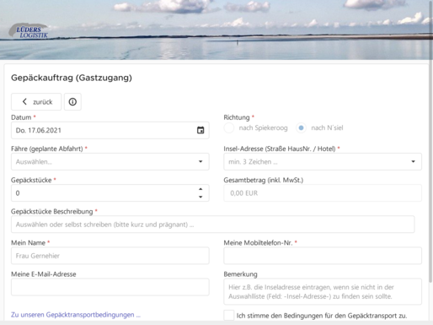The height and width of the screenshot is (325, 433).
Task: Click the Gesamtbetrag 0,00 EUR field
Action: pyautogui.click(x=323, y=193)
